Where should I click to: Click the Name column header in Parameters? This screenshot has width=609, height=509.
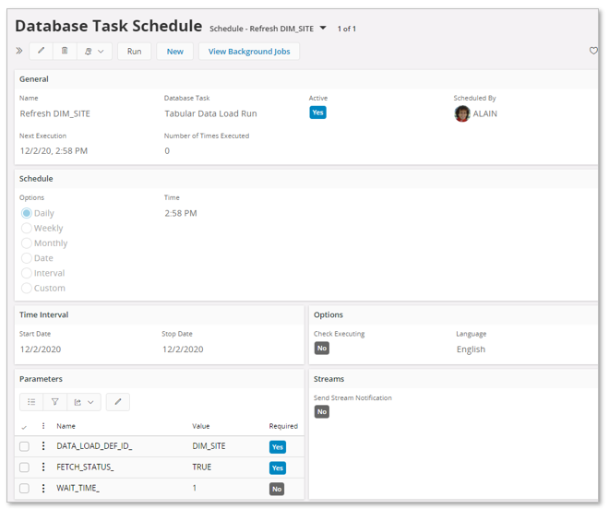[x=66, y=426]
